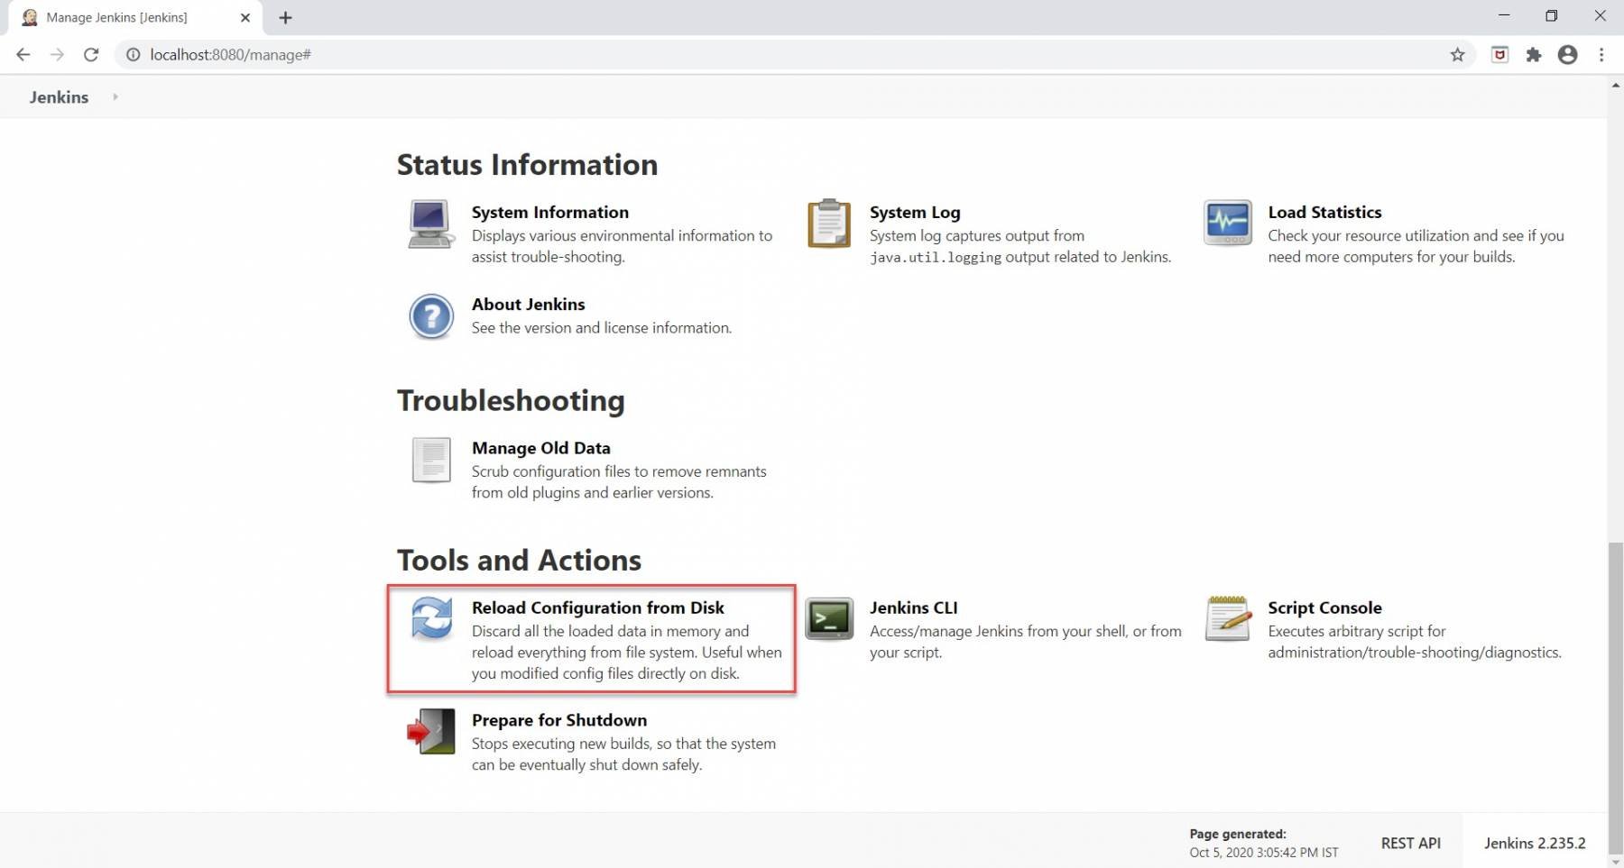This screenshot has height=868, width=1624.
Task: Reload the page with refresh icon
Action: click(91, 55)
